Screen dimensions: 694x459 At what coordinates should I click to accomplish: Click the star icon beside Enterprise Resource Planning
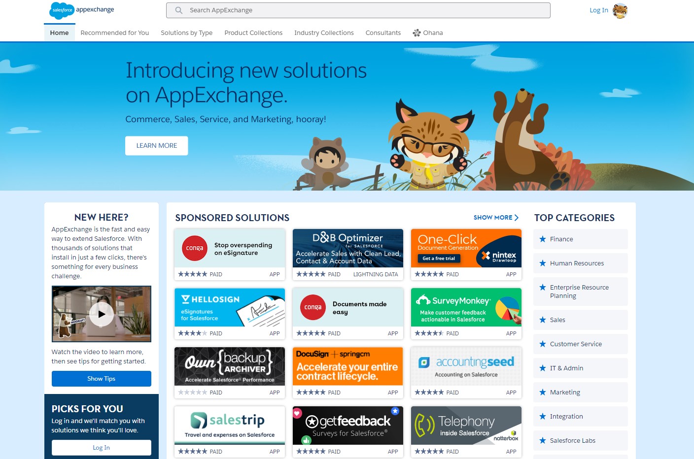[x=543, y=287]
